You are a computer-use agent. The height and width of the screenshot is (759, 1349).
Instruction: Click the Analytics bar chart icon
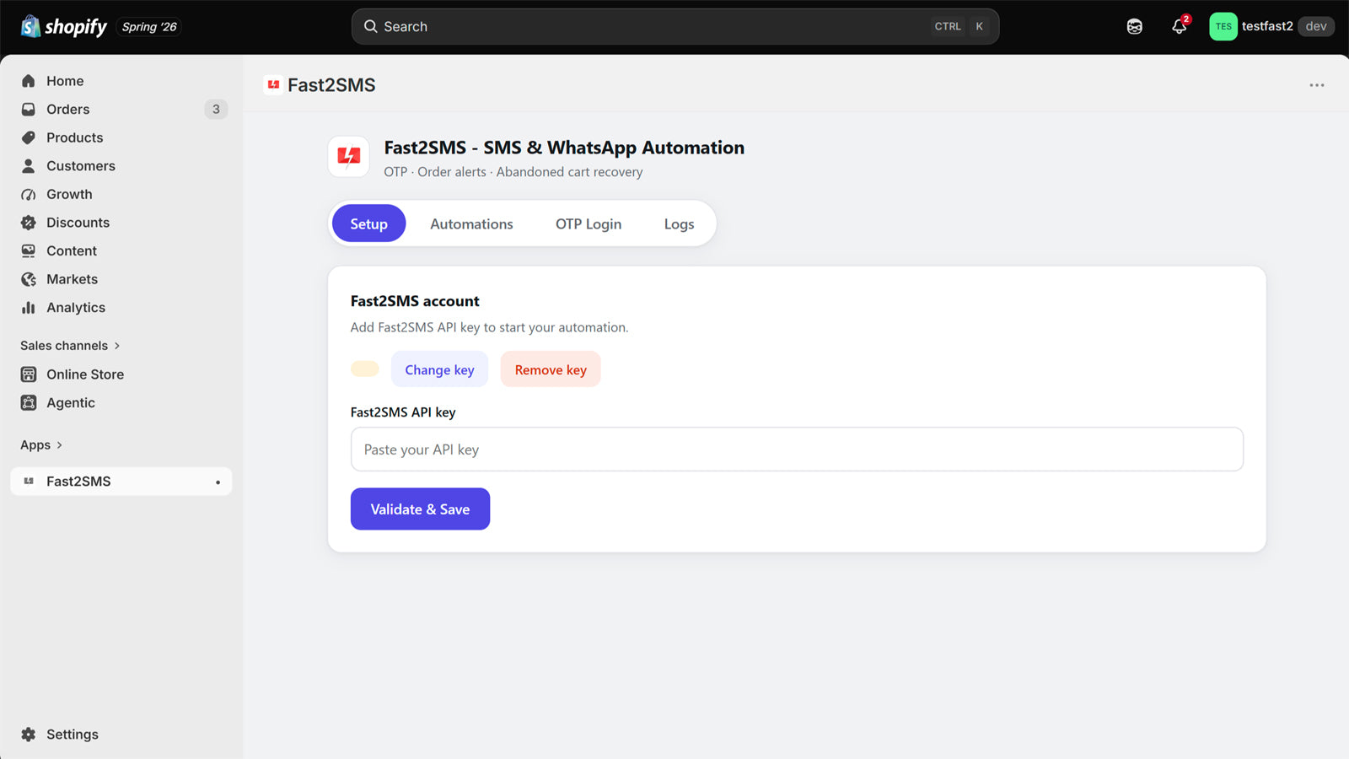[x=29, y=308]
